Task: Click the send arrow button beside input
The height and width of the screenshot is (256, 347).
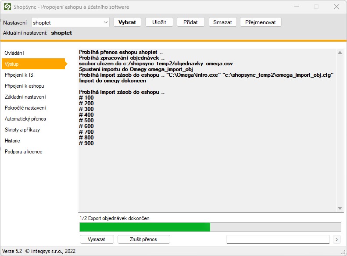Action: pos(337,239)
